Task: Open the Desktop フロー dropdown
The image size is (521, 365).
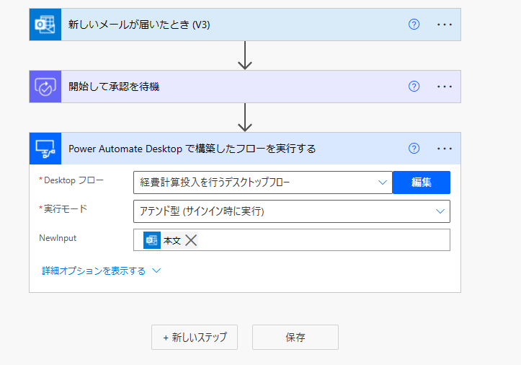Action: (263, 182)
